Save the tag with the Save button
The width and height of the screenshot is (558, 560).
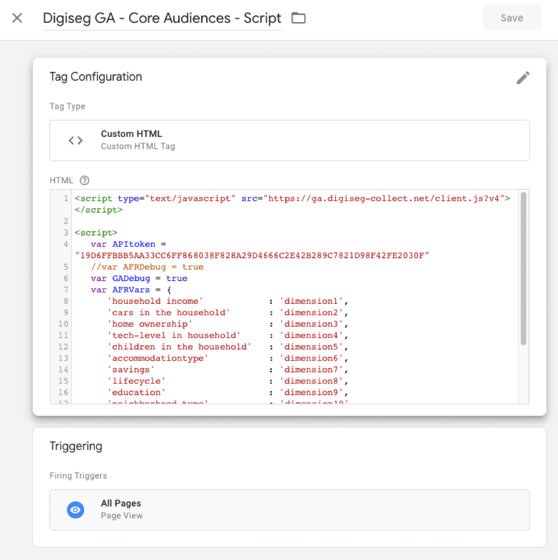pyautogui.click(x=512, y=18)
